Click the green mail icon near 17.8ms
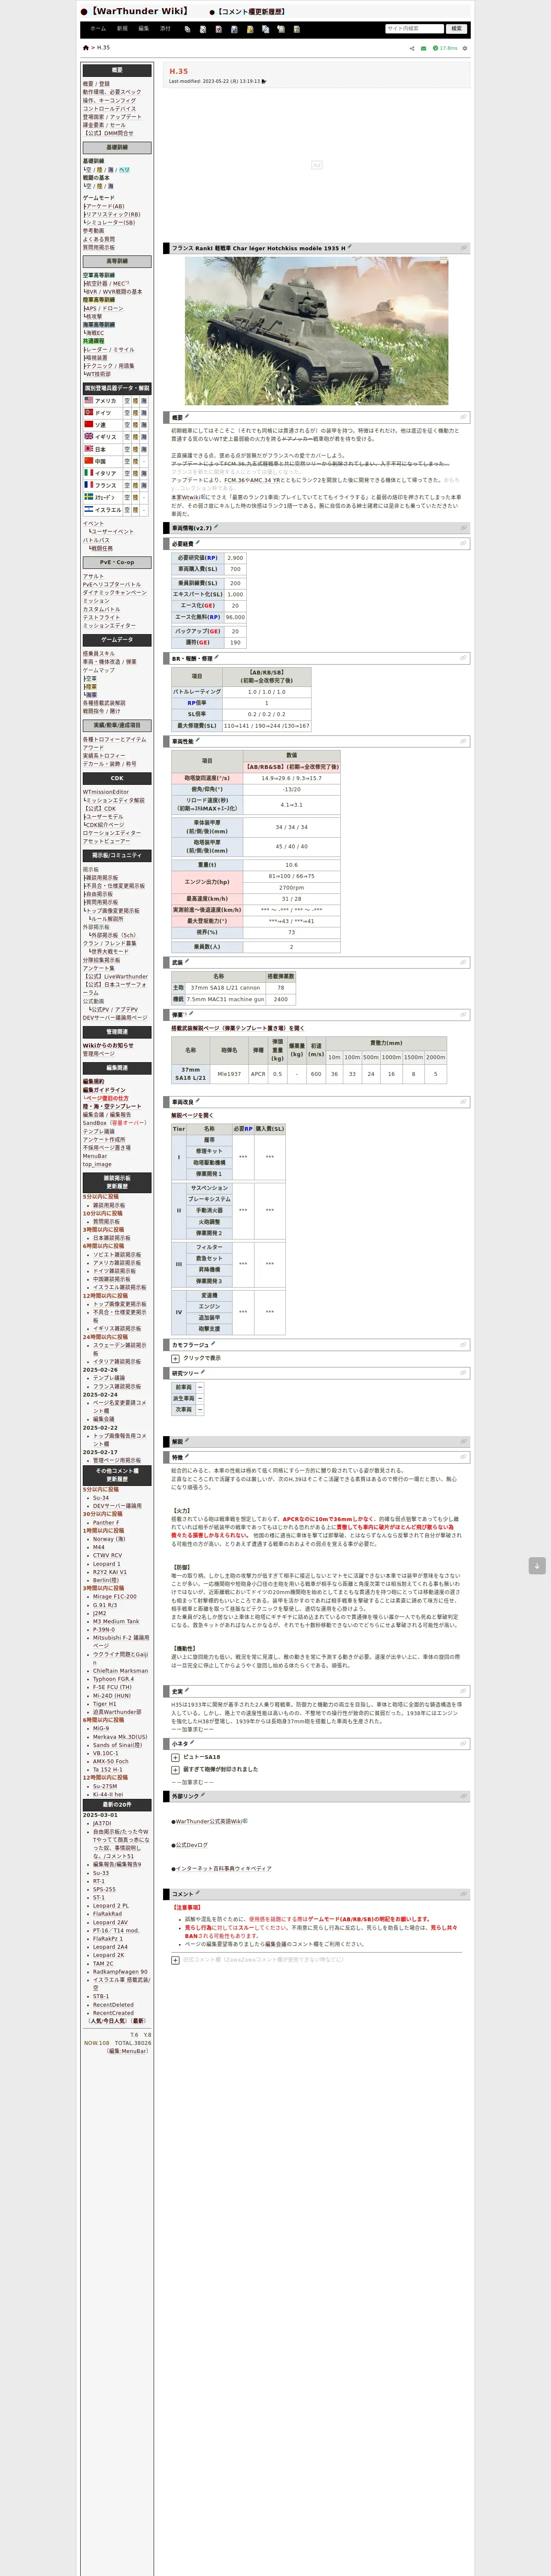The height and width of the screenshot is (2576, 551). coord(423,48)
